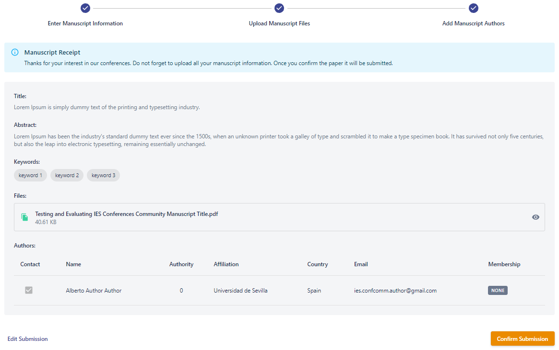Click the Add Manuscript Authors step circle
559x350 pixels.
pos(474,8)
